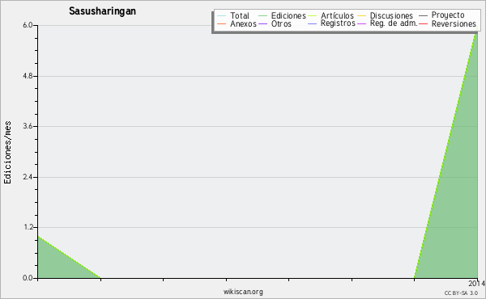Select the Discusiones legend label
This screenshot has width=486, height=299.
click(391, 15)
